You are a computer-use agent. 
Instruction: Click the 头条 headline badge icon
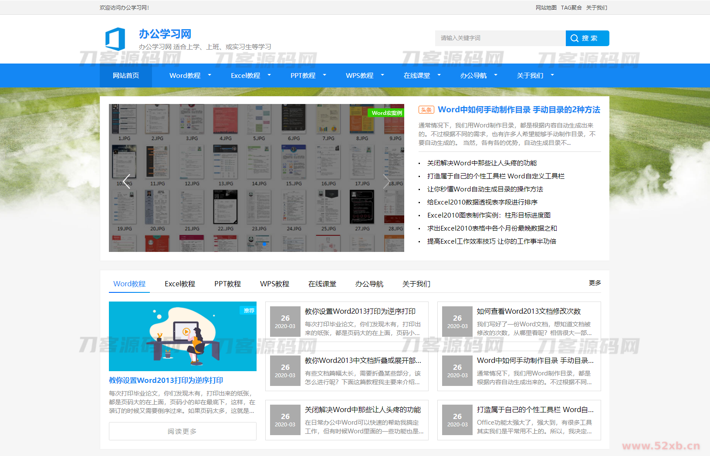point(426,110)
